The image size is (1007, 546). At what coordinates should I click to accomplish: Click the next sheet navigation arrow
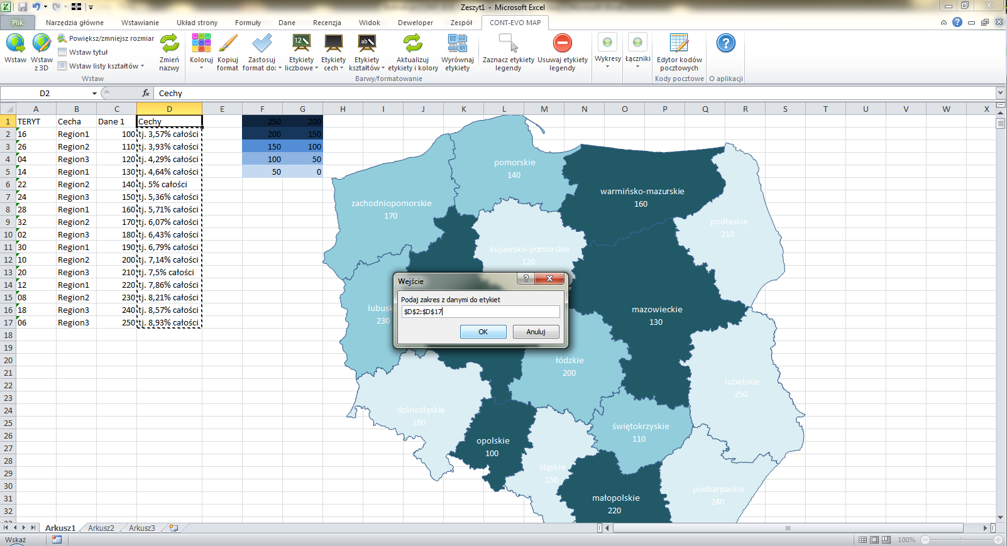(24, 528)
